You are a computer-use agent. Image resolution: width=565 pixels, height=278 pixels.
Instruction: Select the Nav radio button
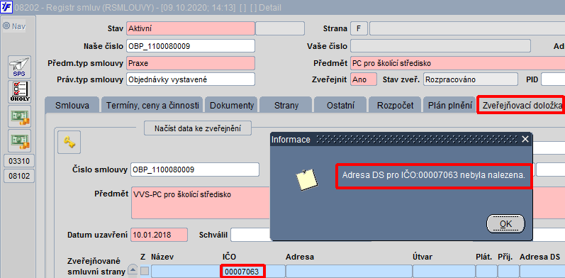tap(6, 26)
